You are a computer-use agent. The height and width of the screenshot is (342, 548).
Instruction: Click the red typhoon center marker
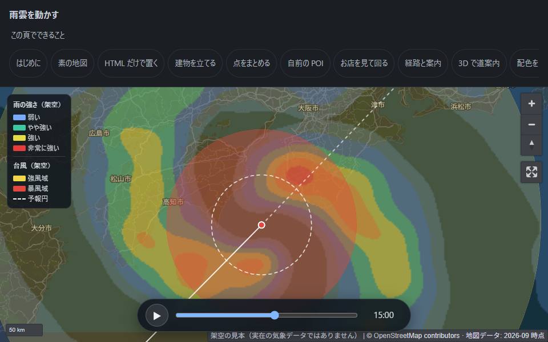[261, 225]
